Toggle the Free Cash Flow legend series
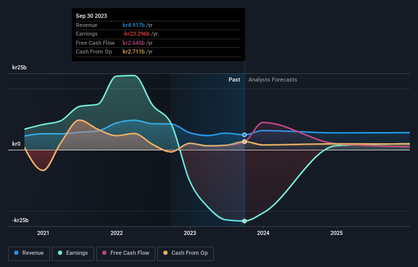The image size is (418, 267). tap(126, 253)
